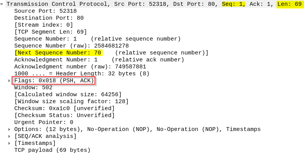Select the Urgent Pointer: 0 row

44,122
